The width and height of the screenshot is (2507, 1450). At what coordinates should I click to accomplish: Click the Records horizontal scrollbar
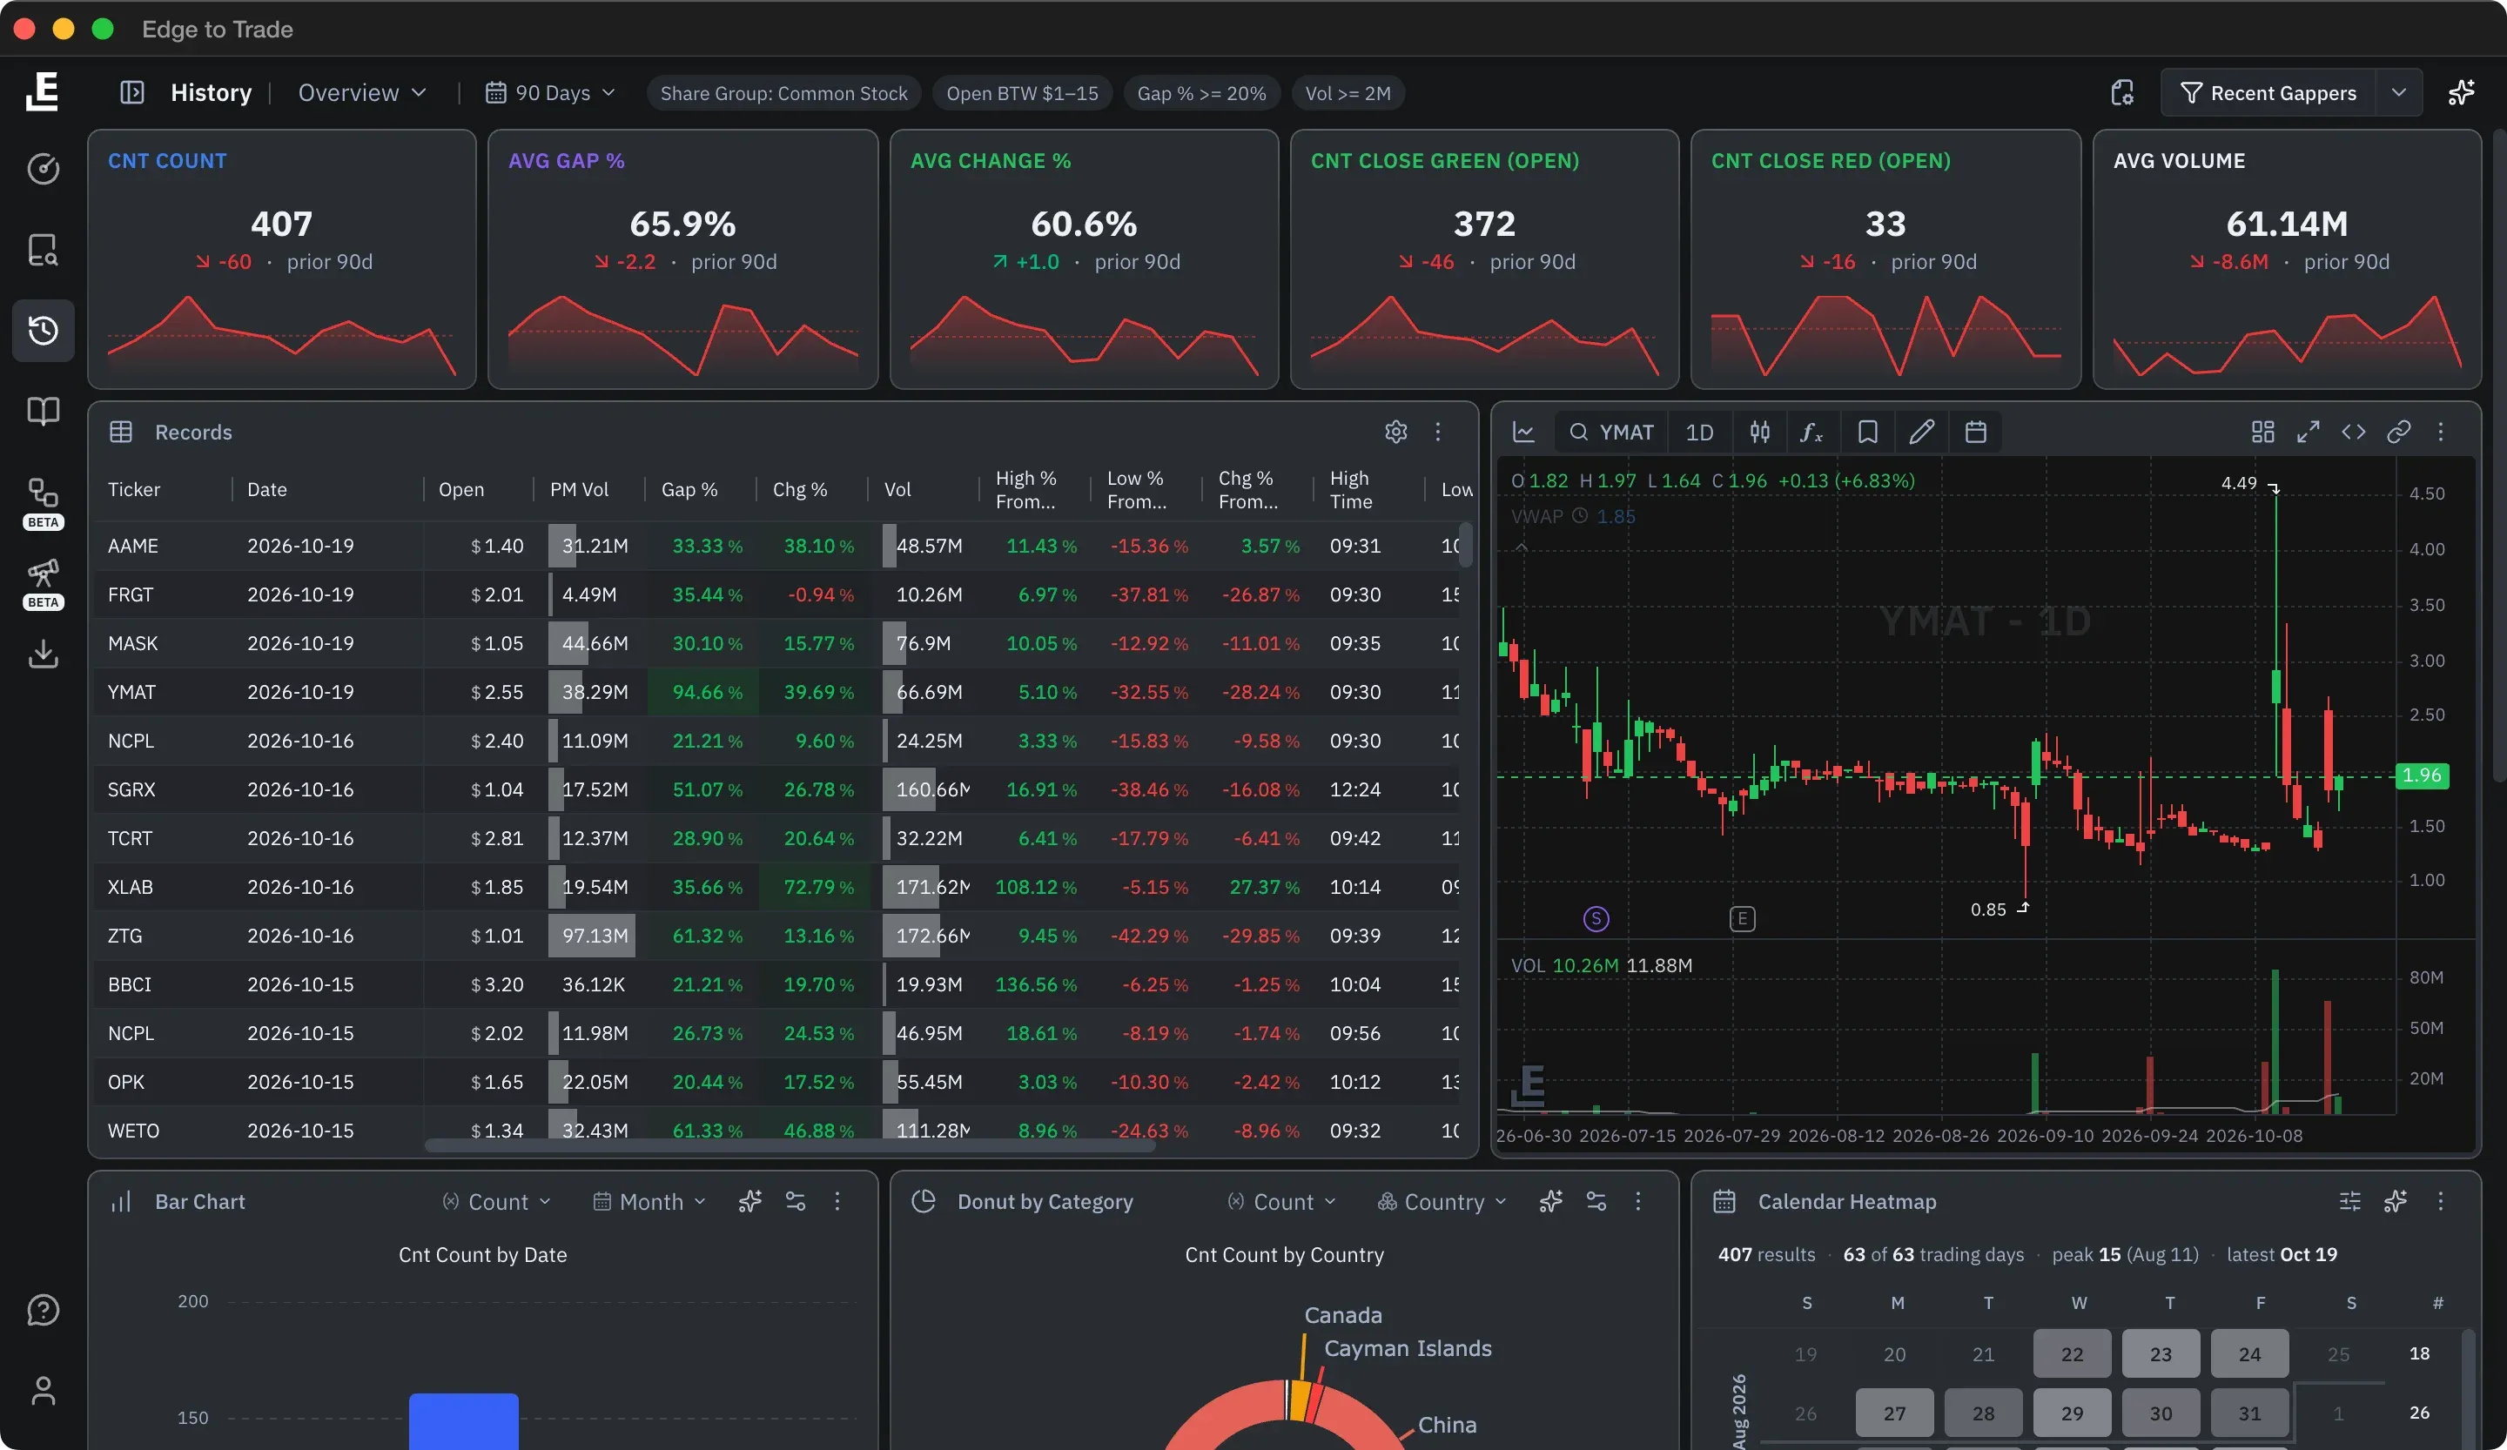790,1145
